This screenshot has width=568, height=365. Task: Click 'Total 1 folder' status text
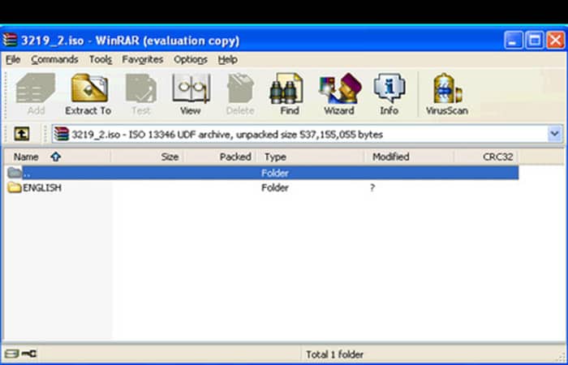tap(334, 354)
